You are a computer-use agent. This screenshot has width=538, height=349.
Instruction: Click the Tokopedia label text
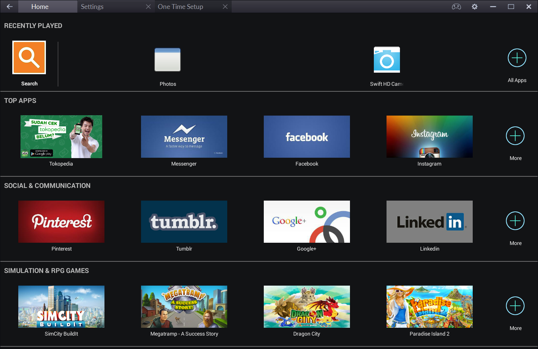[61, 164]
